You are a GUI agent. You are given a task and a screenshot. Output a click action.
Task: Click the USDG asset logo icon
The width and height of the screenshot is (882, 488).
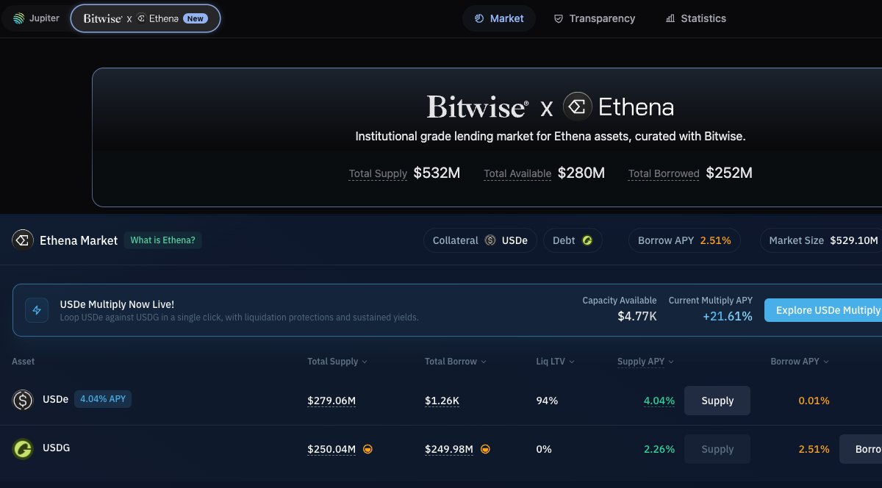24,448
